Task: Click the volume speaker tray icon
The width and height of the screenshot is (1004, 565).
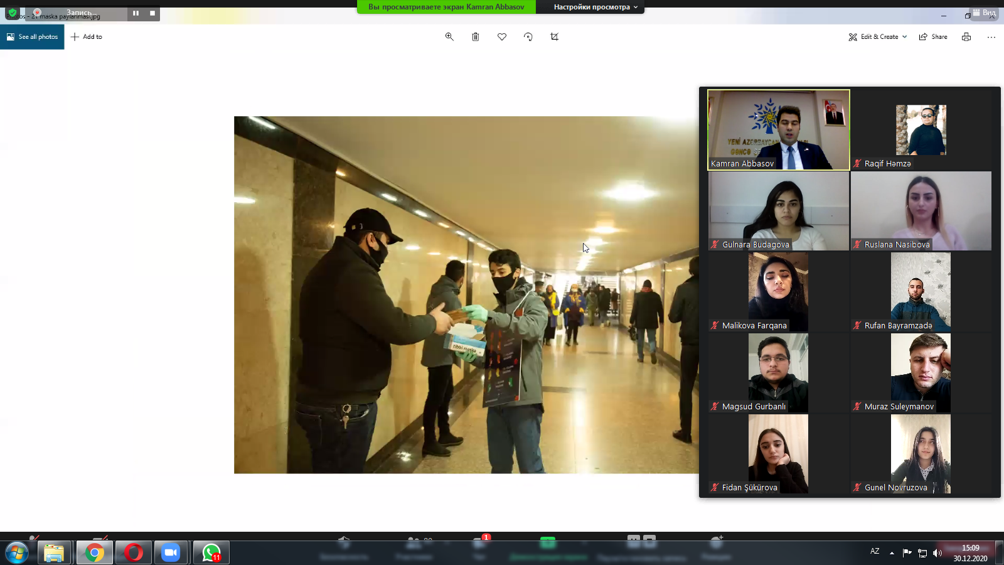Action: tap(937, 553)
